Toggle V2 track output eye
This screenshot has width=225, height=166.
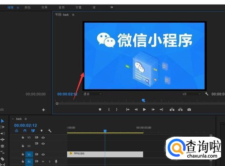[x=43, y=144]
